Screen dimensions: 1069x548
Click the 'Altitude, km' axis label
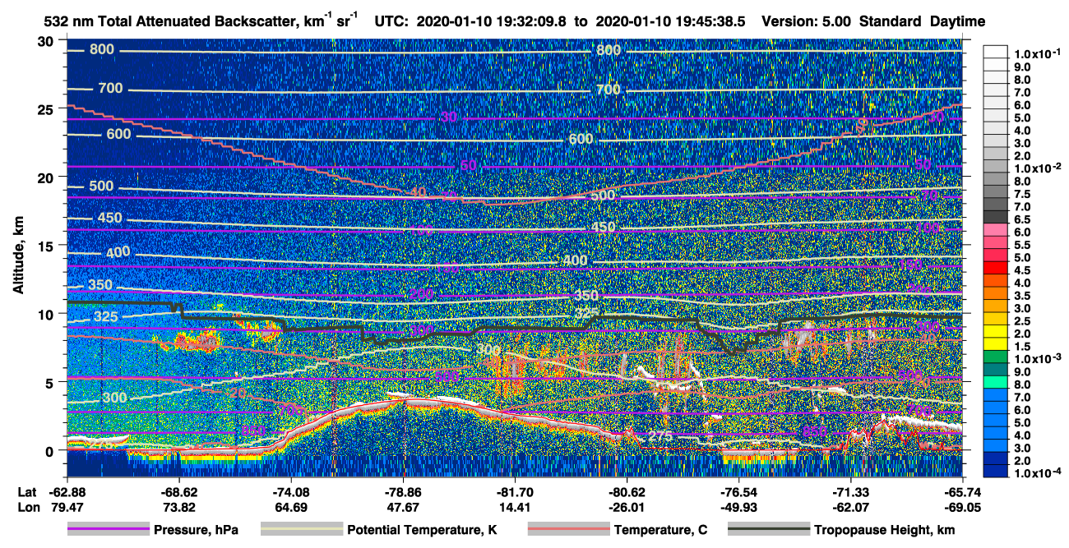click(x=16, y=256)
